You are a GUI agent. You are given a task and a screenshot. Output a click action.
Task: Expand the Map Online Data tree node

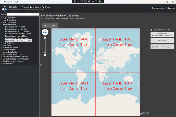tap(2, 20)
